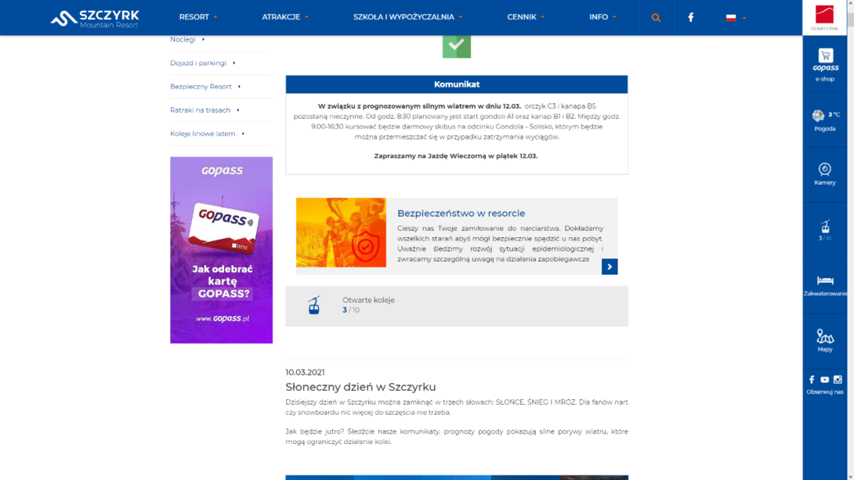Screen dimensions: 854x480
Task: Click the Komunikat announcement header
Action: click(457, 85)
